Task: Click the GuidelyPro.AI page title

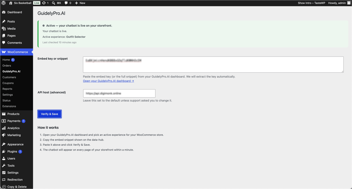Action: click(51, 13)
